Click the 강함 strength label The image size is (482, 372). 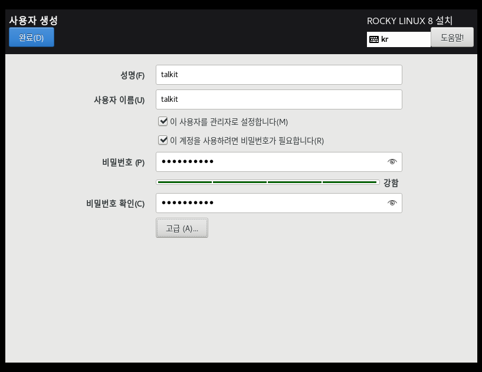(391, 183)
